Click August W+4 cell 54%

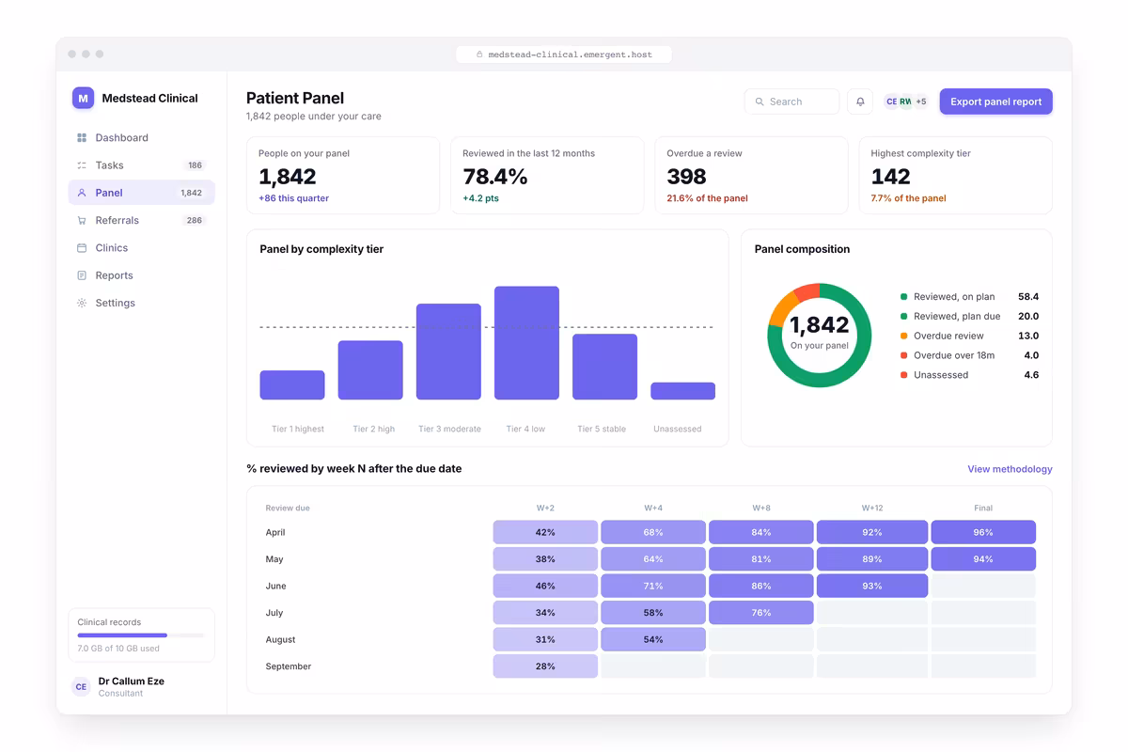click(653, 639)
